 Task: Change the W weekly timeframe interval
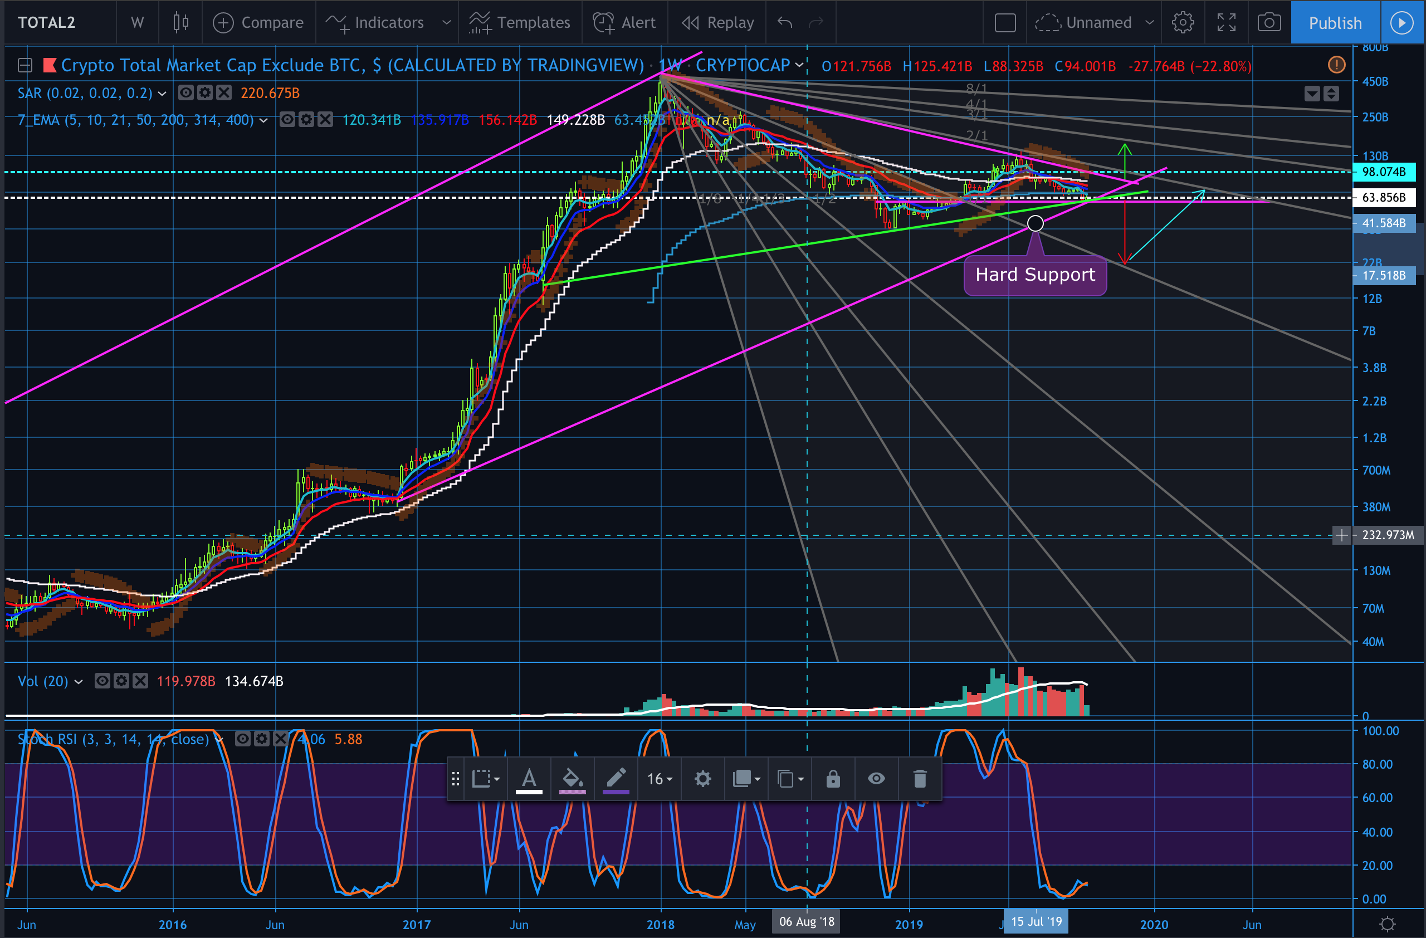(x=137, y=23)
